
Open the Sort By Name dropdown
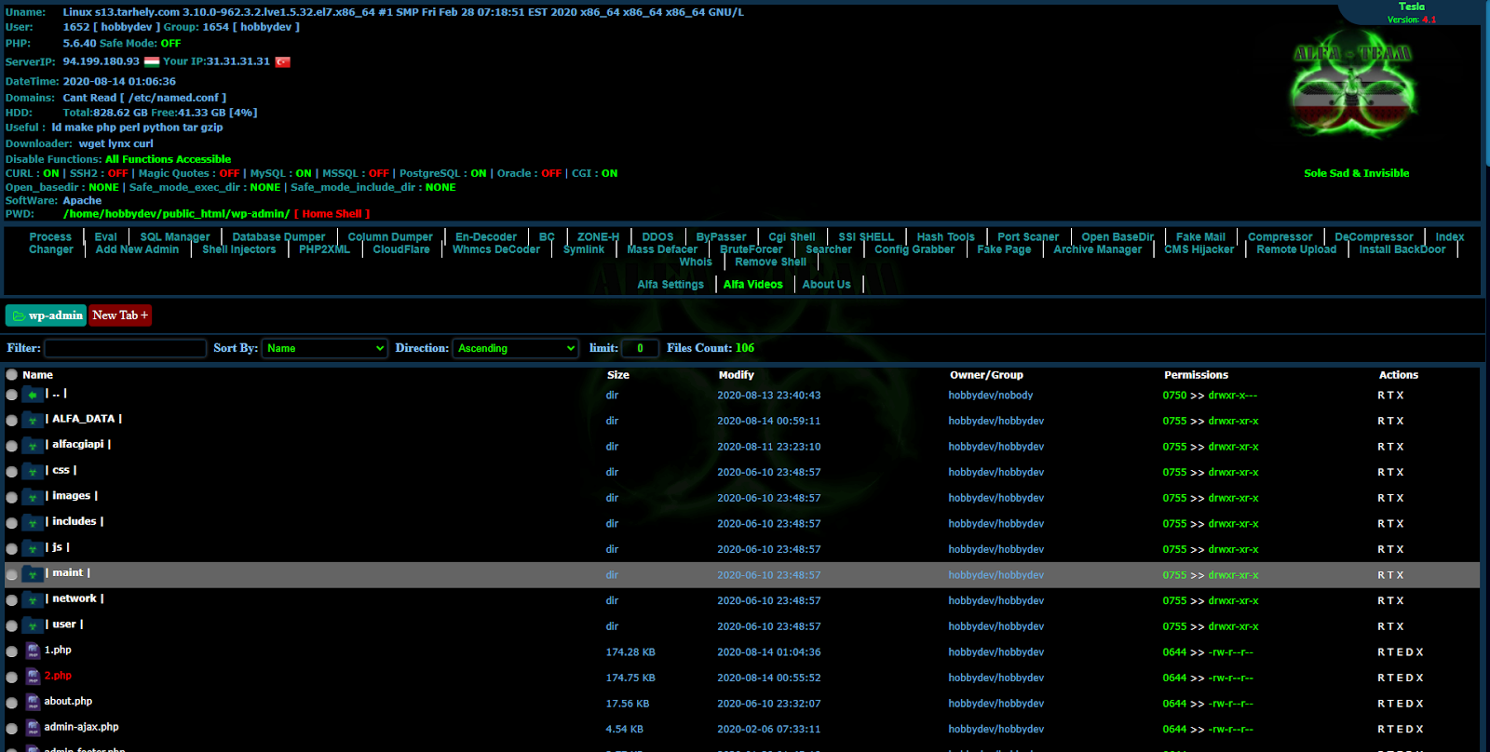(324, 348)
